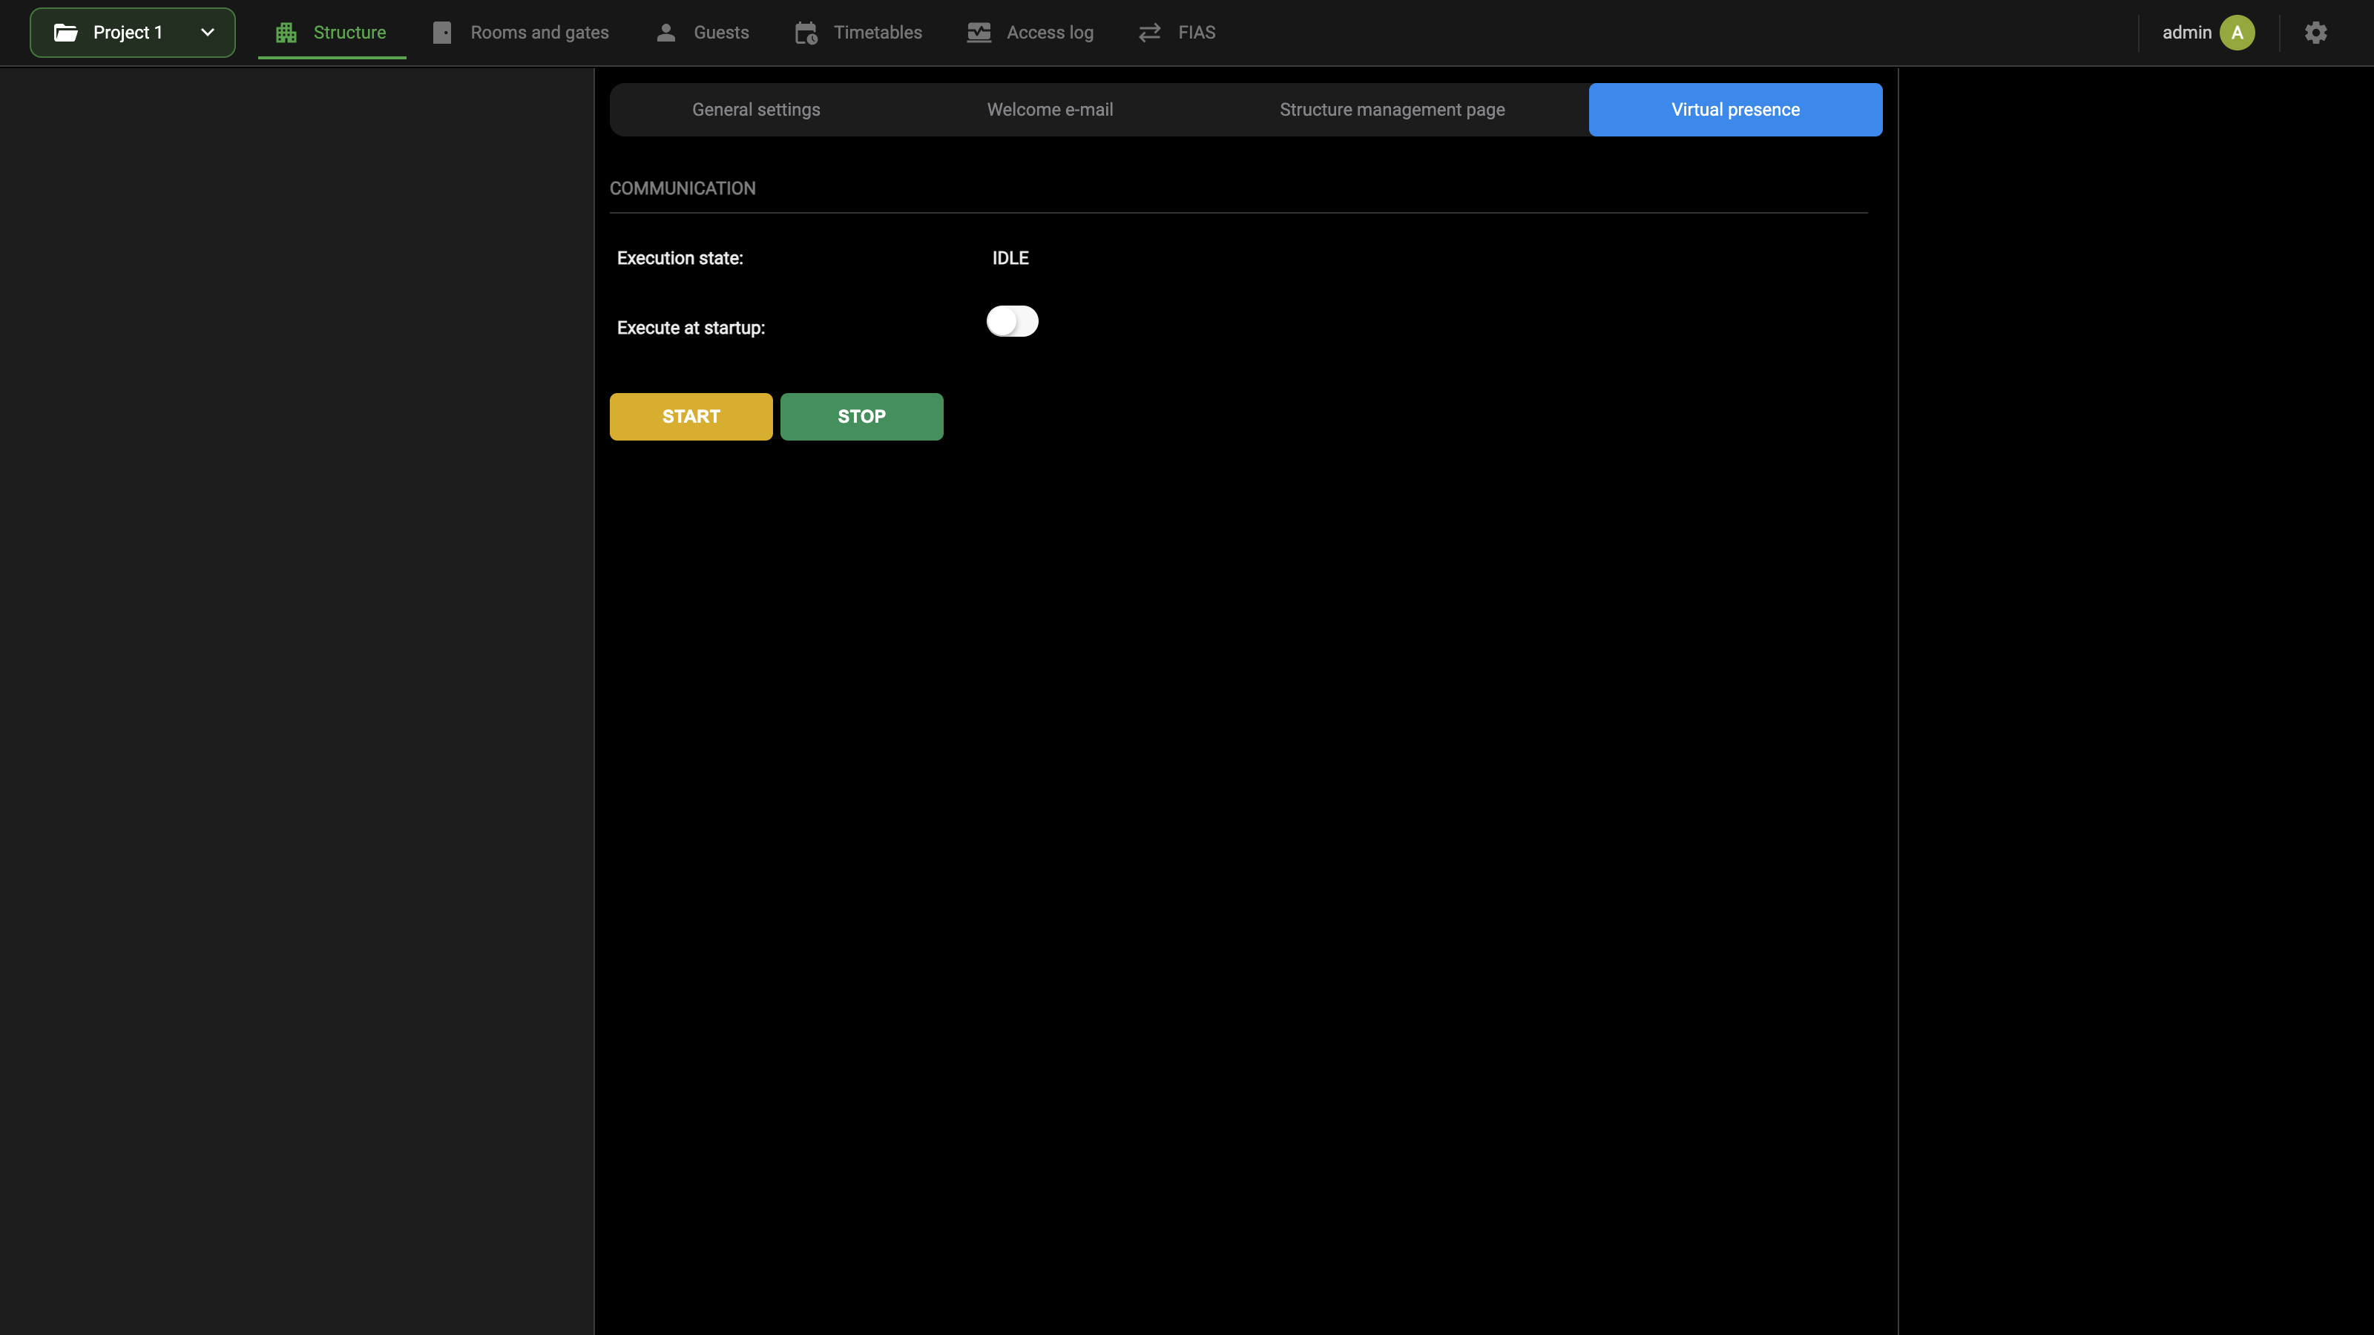The height and width of the screenshot is (1335, 2374).
Task: Click the Guests person icon
Action: (666, 32)
